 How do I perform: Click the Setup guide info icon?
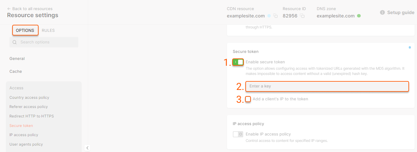point(382,13)
